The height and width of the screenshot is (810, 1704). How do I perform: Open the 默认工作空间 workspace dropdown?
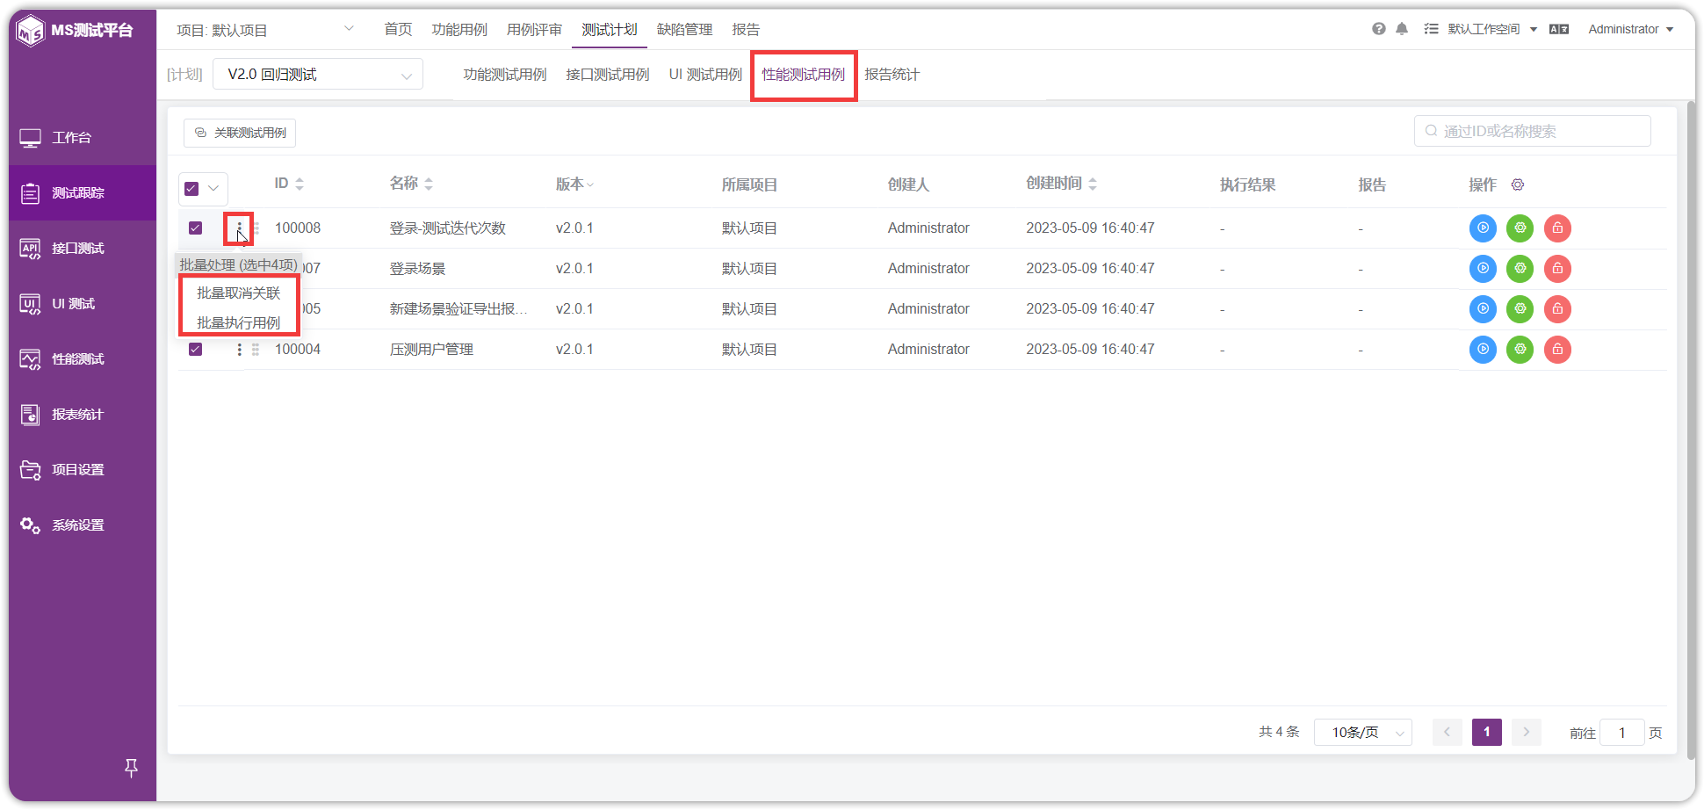coord(1491,29)
